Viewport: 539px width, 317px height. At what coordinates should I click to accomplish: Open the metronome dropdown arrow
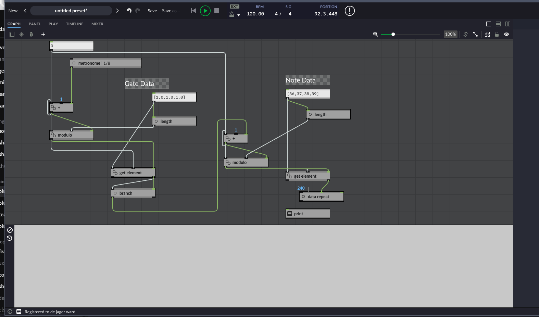point(239,15)
